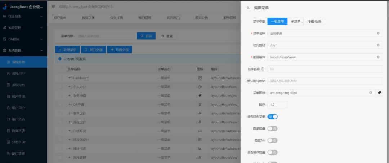Clear the 菜单图标 field

pos(371,93)
